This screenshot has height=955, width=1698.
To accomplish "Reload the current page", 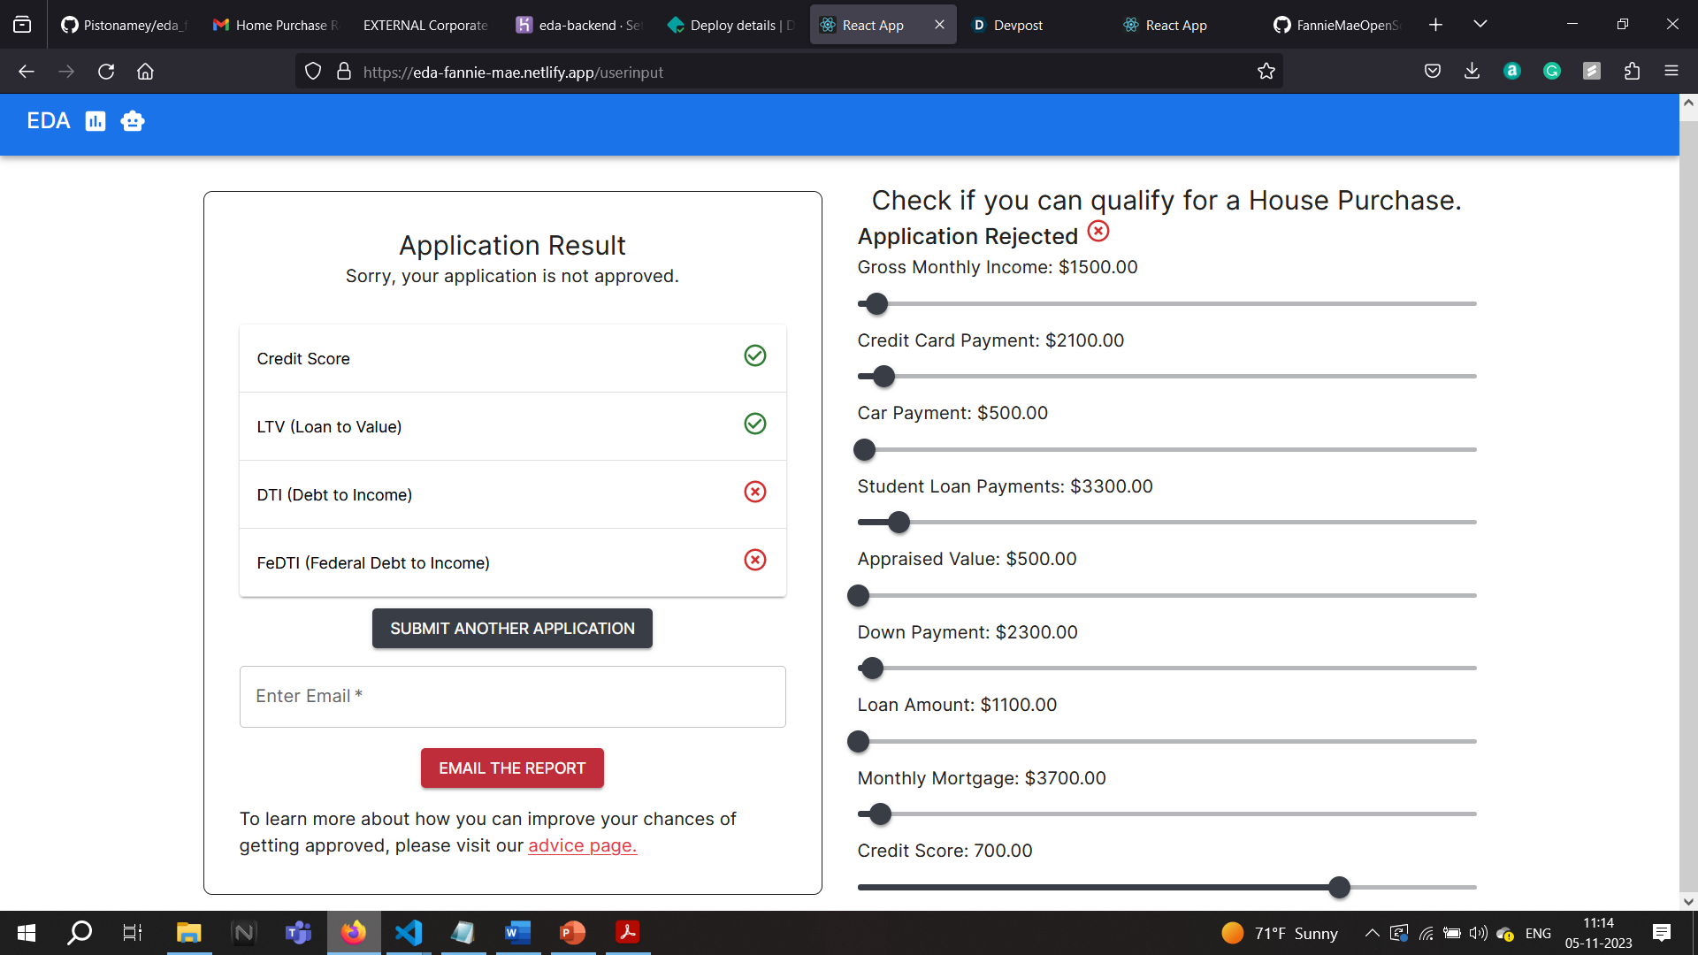I will coord(106,72).
